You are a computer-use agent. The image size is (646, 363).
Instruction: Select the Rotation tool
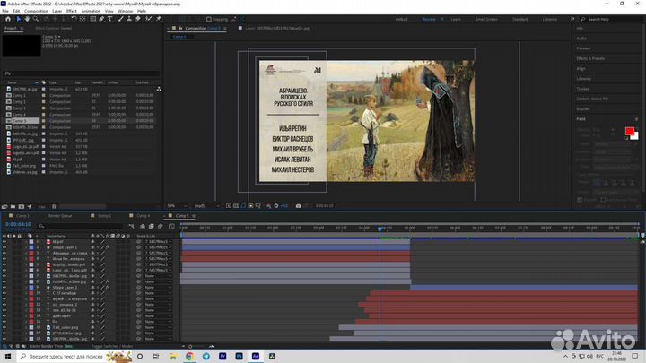click(x=74, y=19)
